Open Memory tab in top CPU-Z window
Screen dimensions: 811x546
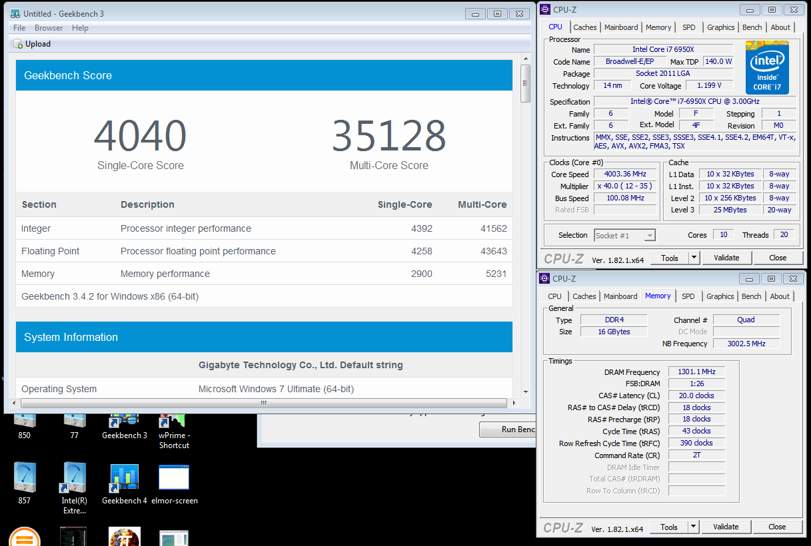pyautogui.click(x=658, y=27)
